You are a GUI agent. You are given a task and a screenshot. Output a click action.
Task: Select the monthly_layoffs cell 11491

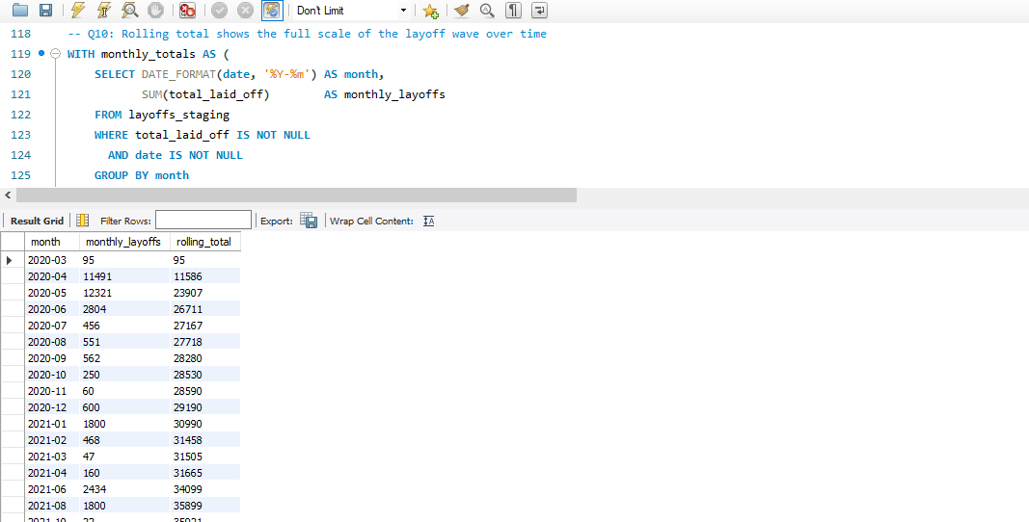[124, 276]
